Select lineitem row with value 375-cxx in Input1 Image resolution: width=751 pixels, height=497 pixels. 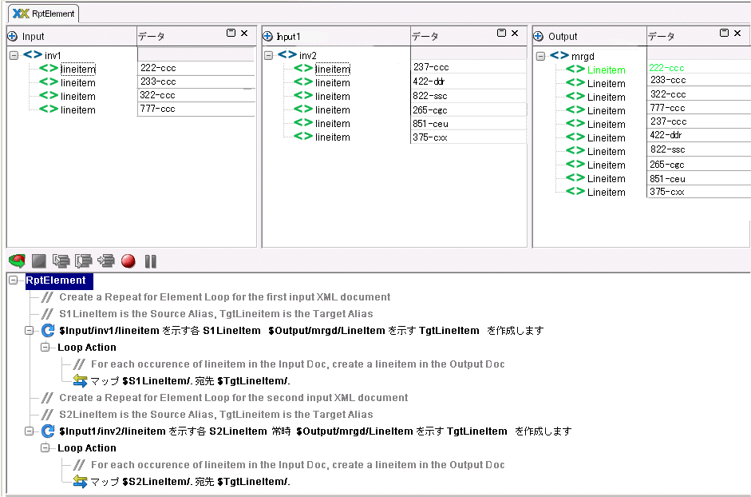[332, 137]
